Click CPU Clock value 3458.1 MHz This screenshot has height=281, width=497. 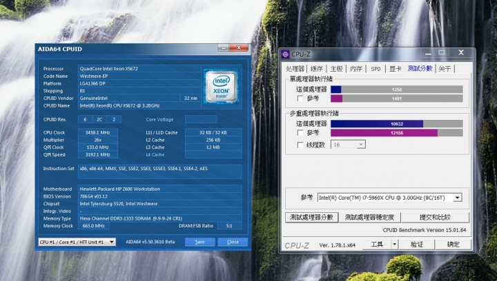tap(97, 132)
